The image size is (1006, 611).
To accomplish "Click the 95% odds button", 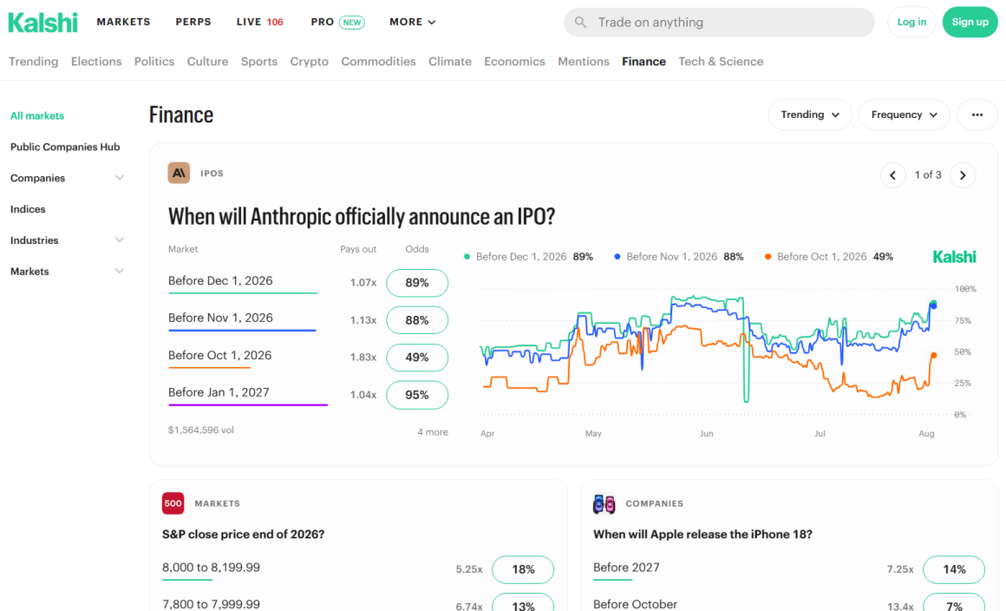I will [x=417, y=395].
